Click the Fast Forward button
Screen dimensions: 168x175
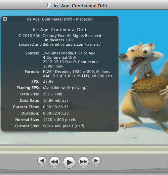84,162
